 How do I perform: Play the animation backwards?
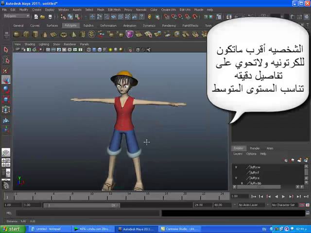(x=276, y=196)
